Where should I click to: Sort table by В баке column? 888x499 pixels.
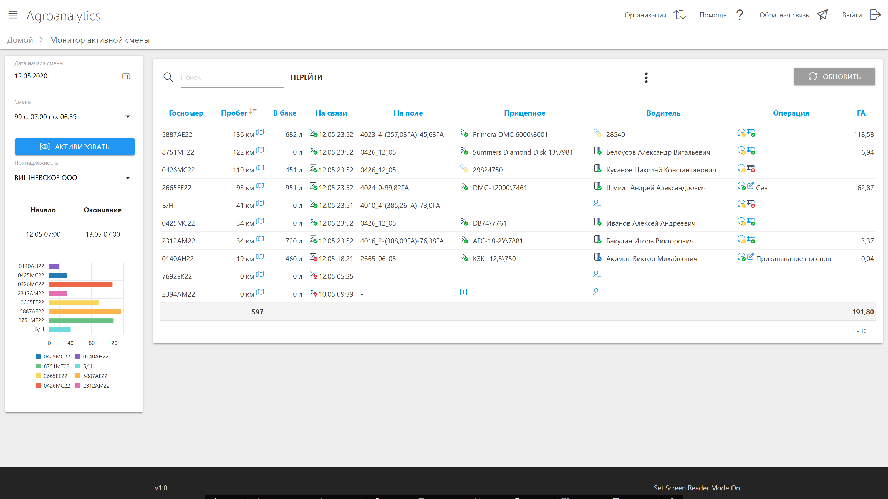(285, 113)
